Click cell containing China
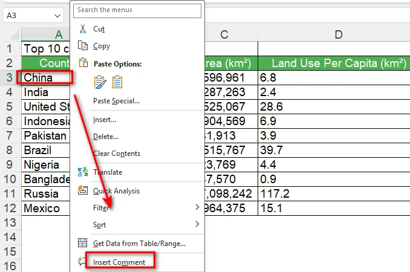Image resolution: width=410 pixels, height=272 pixels. [x=45, y=77]
